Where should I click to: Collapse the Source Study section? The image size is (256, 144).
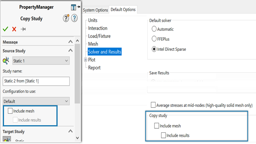pos(70,50)
